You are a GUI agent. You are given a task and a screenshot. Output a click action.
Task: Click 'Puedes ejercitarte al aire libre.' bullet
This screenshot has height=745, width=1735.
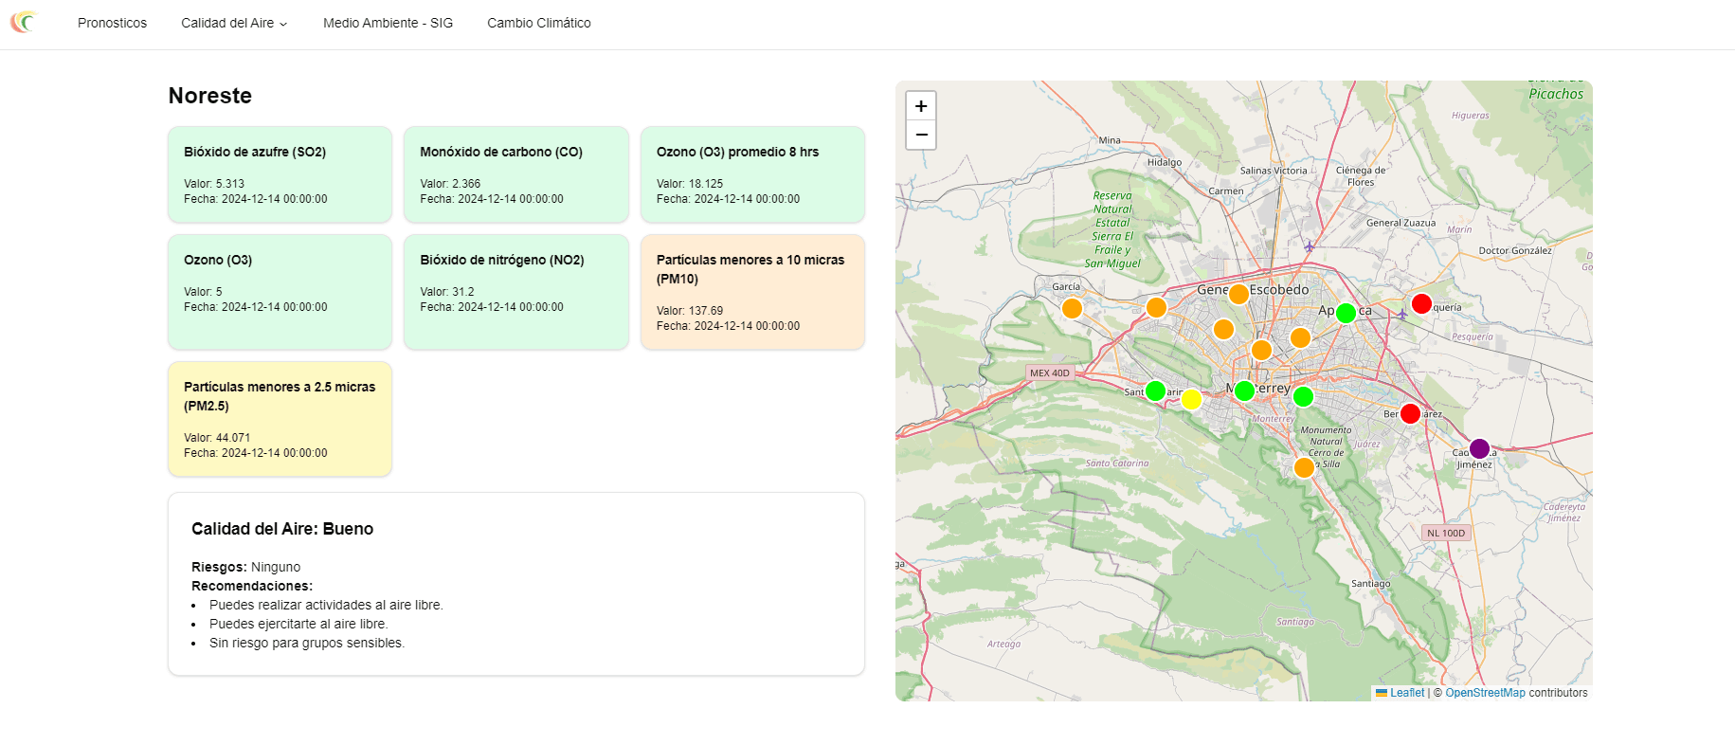click(298, 624)
